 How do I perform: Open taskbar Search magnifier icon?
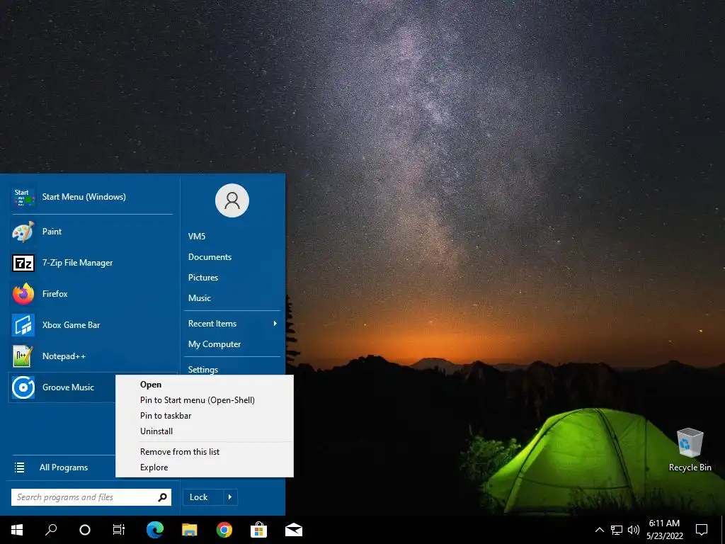[51, 530]
